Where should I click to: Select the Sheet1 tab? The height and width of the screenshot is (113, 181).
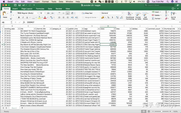click(14, 108)
